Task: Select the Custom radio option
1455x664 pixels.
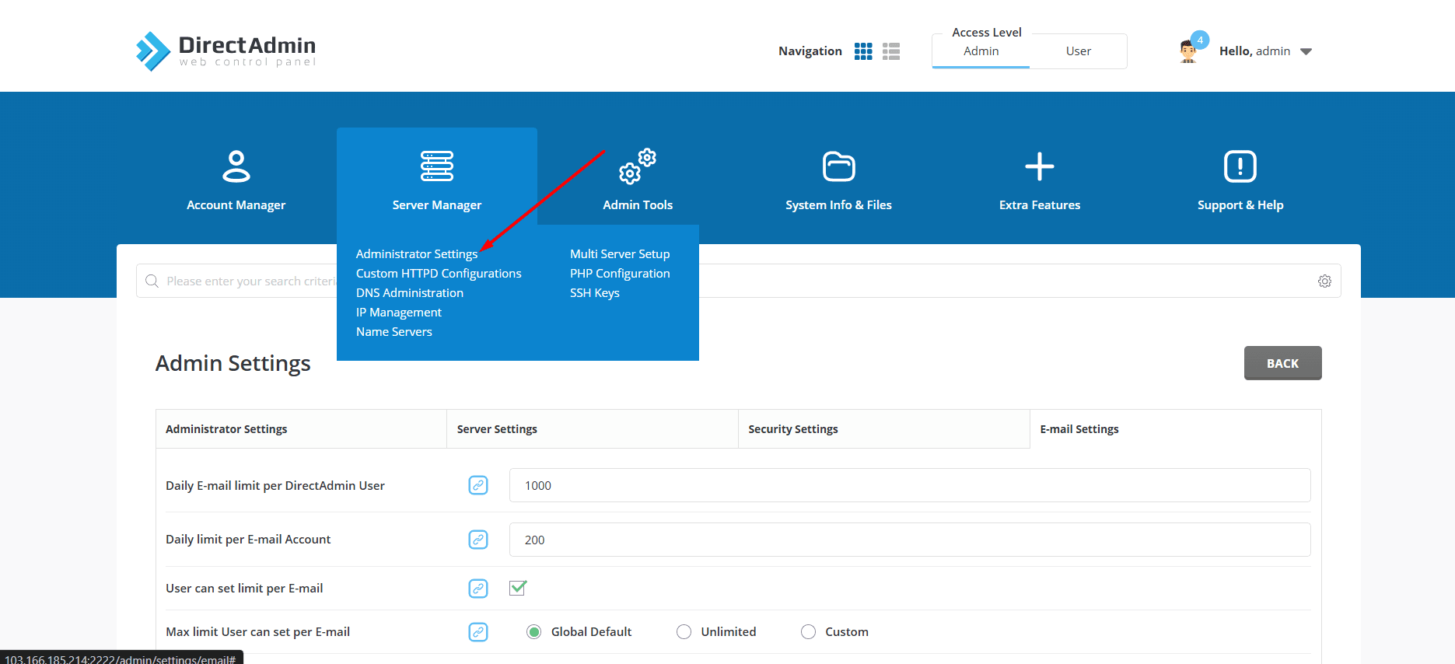Action: pyautogui.click(x=808, y=632)
